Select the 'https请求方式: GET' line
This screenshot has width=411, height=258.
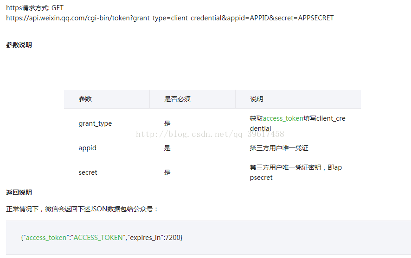point(35,8)
